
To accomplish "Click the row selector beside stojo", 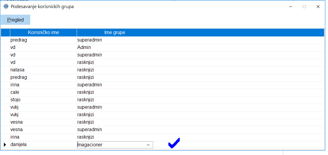I will (x=5, y=100).
